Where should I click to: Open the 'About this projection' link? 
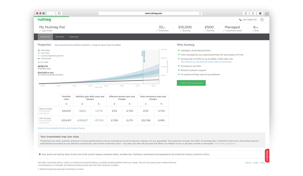[x=225, y=144]
